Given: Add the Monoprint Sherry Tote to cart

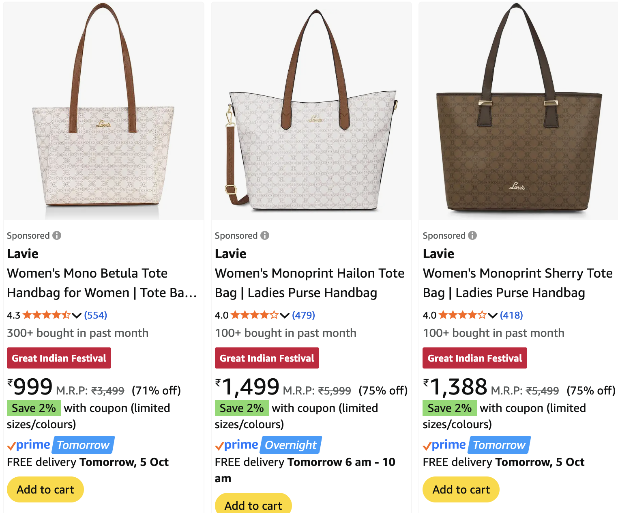Looking at the screenshot, I should [x=461, y=489].
